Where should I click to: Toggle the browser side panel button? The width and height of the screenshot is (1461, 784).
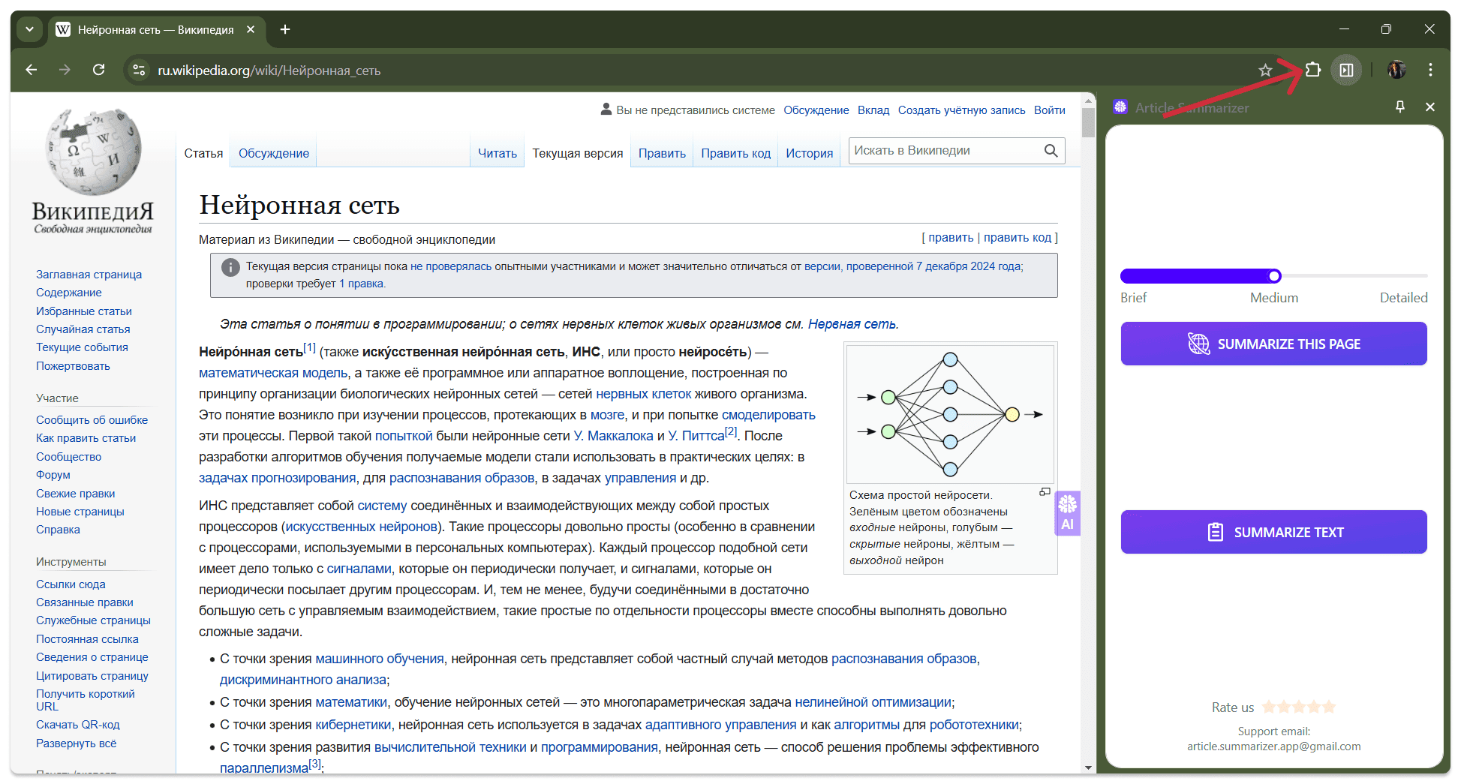click(1347, 70)
